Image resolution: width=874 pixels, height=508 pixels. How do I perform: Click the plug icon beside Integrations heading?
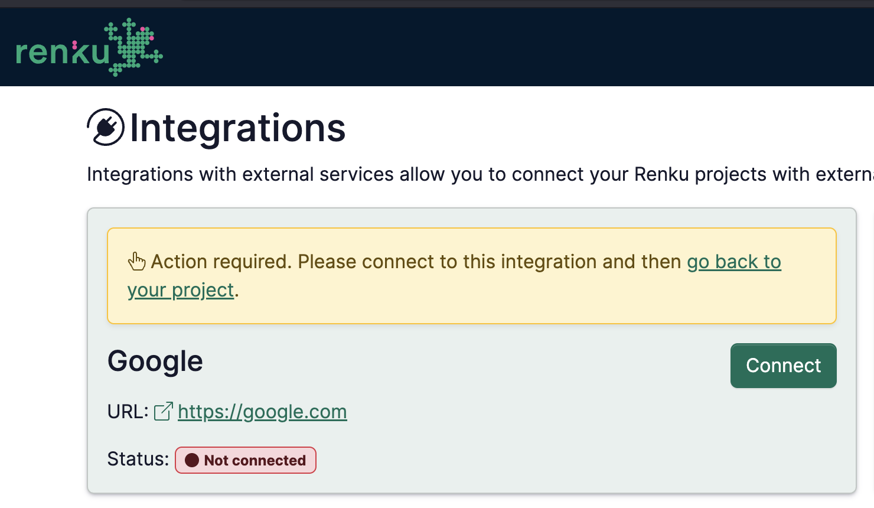(x=106, y=127)
